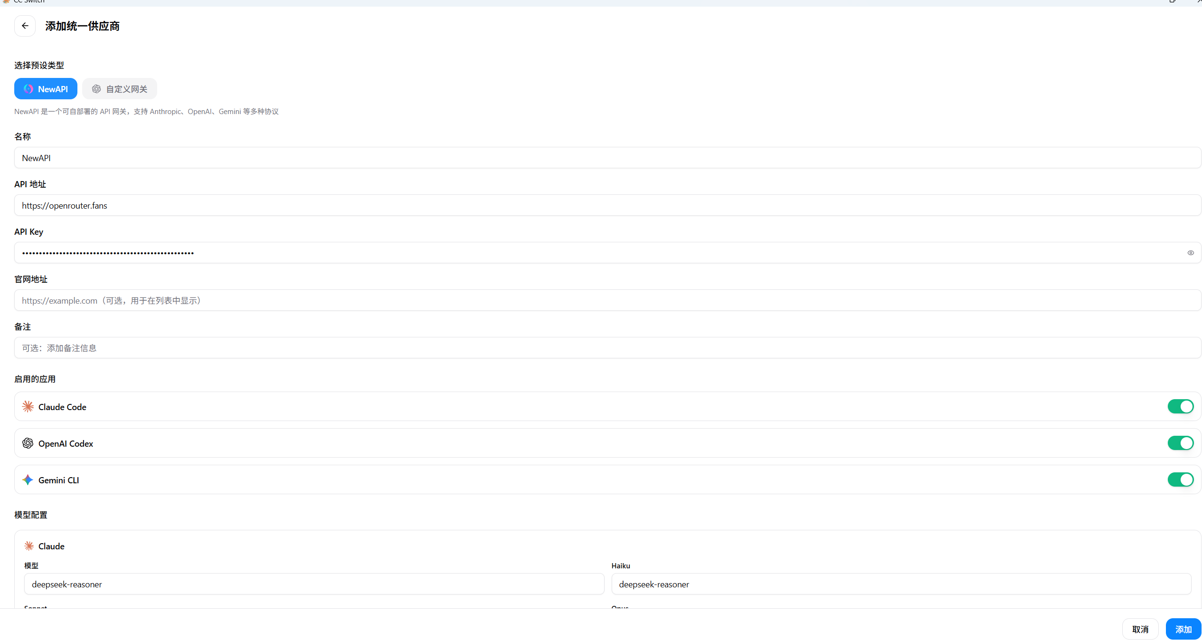
Task: Click the Claude Code row label
Action: (62, 407)
